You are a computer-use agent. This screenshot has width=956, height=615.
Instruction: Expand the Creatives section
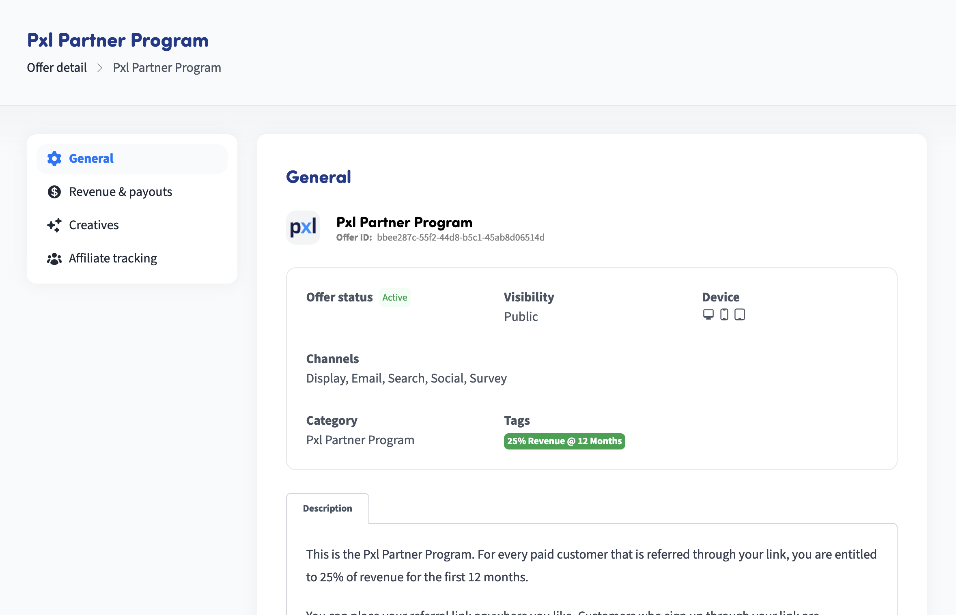tap(93, 225)
